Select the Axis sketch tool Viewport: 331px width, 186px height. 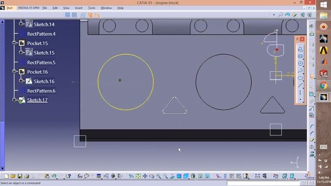click(x=300, y=92)
